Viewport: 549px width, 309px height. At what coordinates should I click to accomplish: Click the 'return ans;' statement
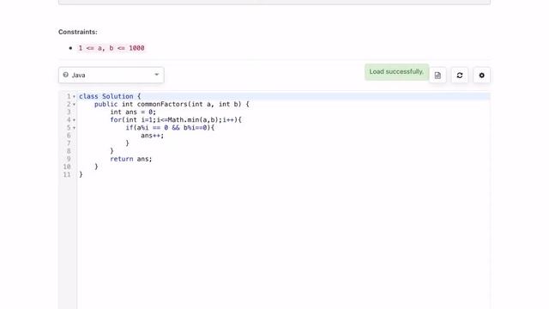(131, 159)
